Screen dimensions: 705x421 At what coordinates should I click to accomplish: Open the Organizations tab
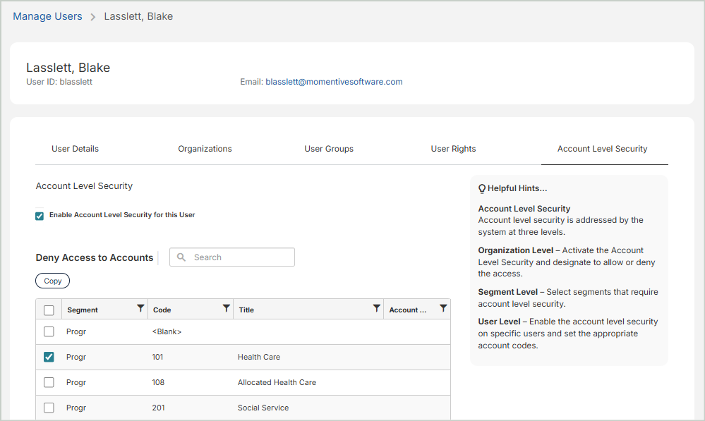205,149
